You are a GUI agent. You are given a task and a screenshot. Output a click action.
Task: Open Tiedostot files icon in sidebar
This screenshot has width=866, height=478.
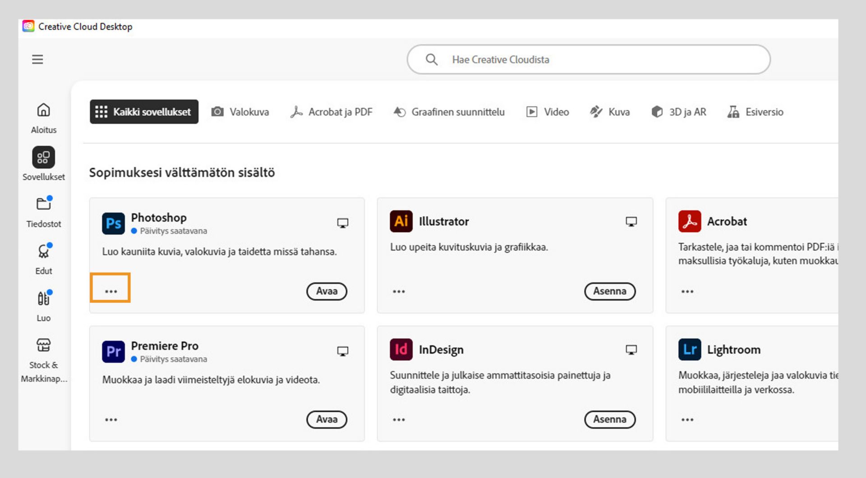pos(43,204)
